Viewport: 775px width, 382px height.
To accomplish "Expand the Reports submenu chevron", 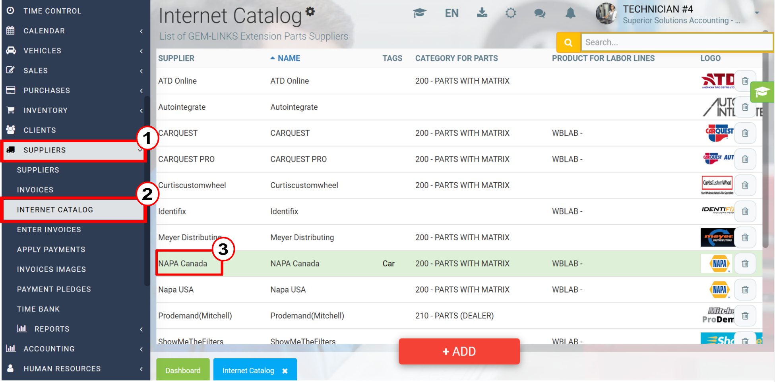I will [x=141, y=329].
